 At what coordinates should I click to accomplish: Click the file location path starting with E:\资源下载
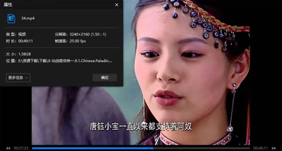click(65, 61)
